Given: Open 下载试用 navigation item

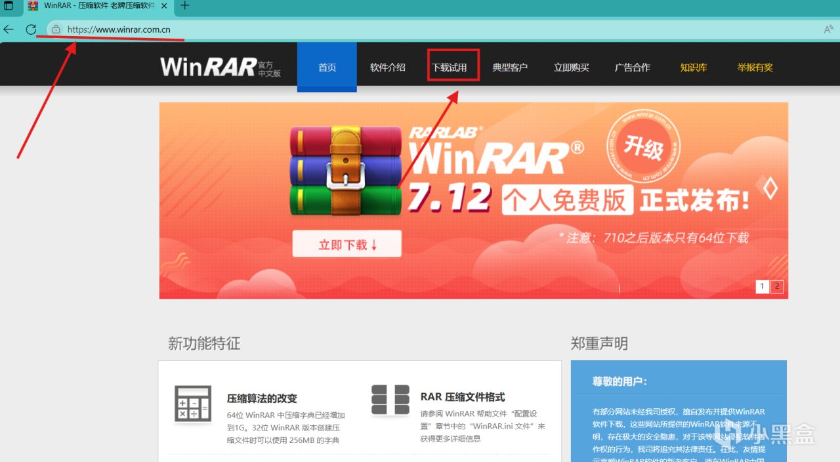Looking at the screenshot, I should [x=450, y=68].
